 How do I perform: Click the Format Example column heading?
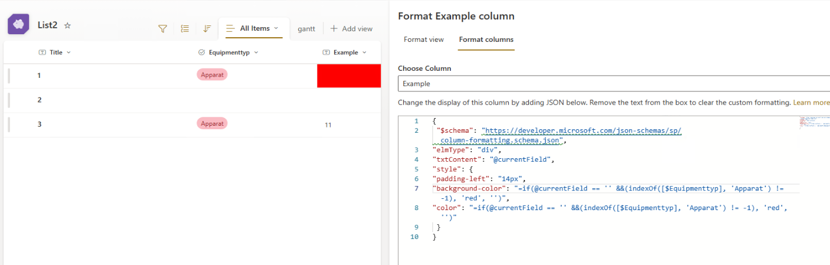point(456,16)
